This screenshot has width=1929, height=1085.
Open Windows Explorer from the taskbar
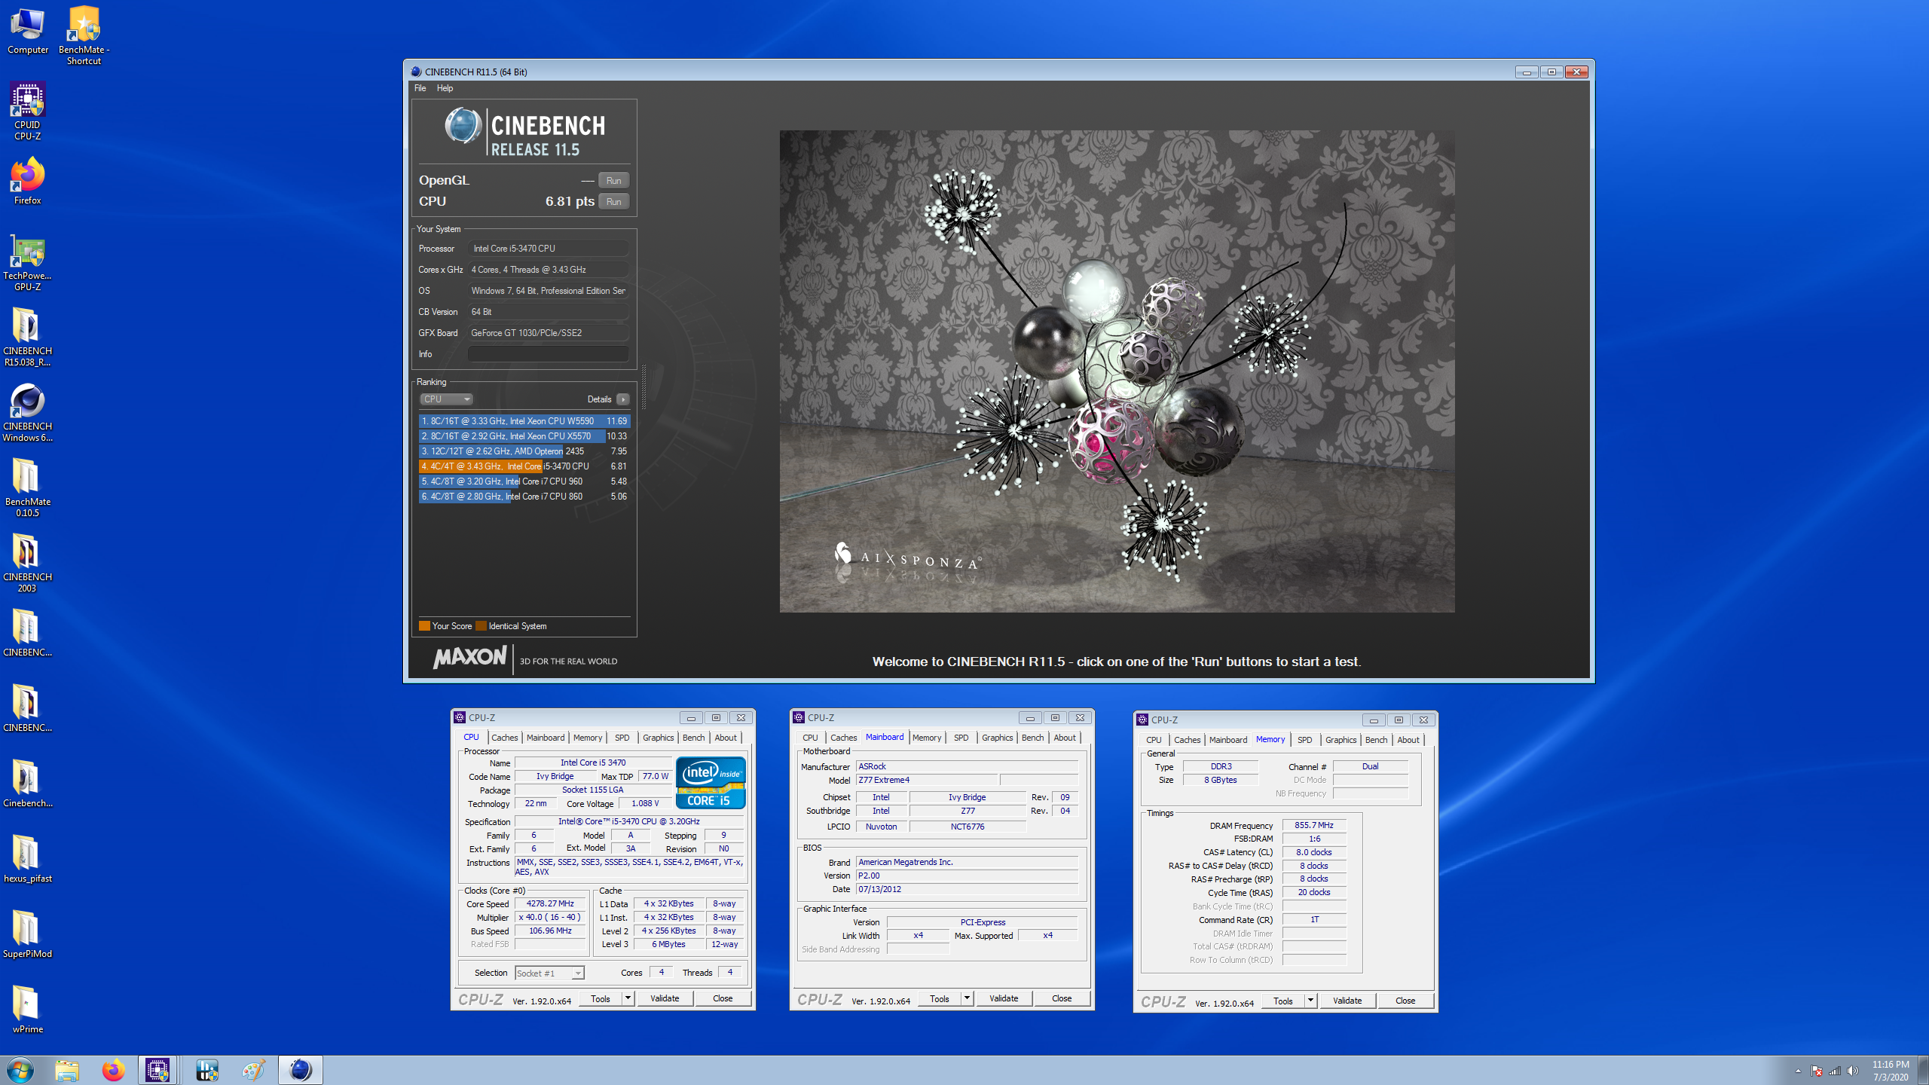67,1070
